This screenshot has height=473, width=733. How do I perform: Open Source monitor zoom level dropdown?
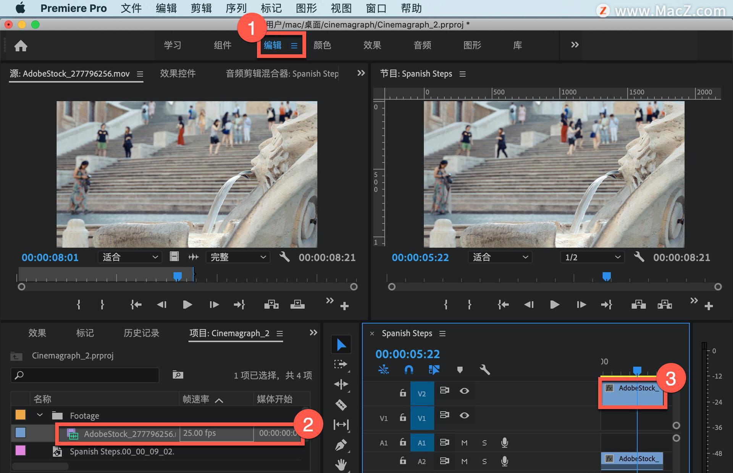(x=129, y=257)
